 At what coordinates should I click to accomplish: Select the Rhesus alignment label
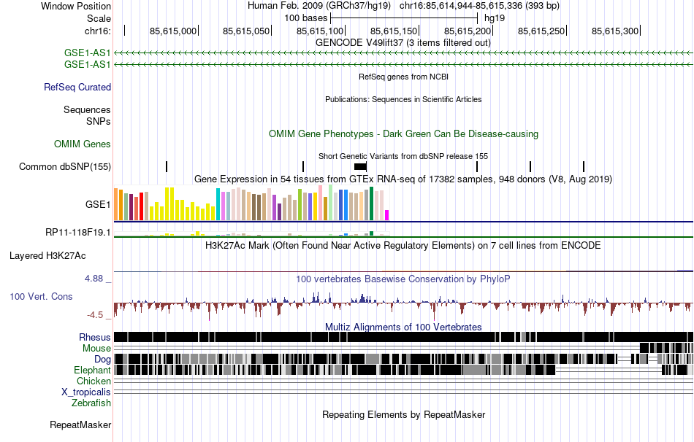point(95,337)
